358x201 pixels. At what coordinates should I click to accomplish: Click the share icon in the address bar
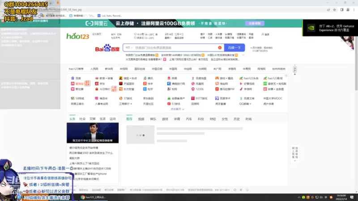328,10
